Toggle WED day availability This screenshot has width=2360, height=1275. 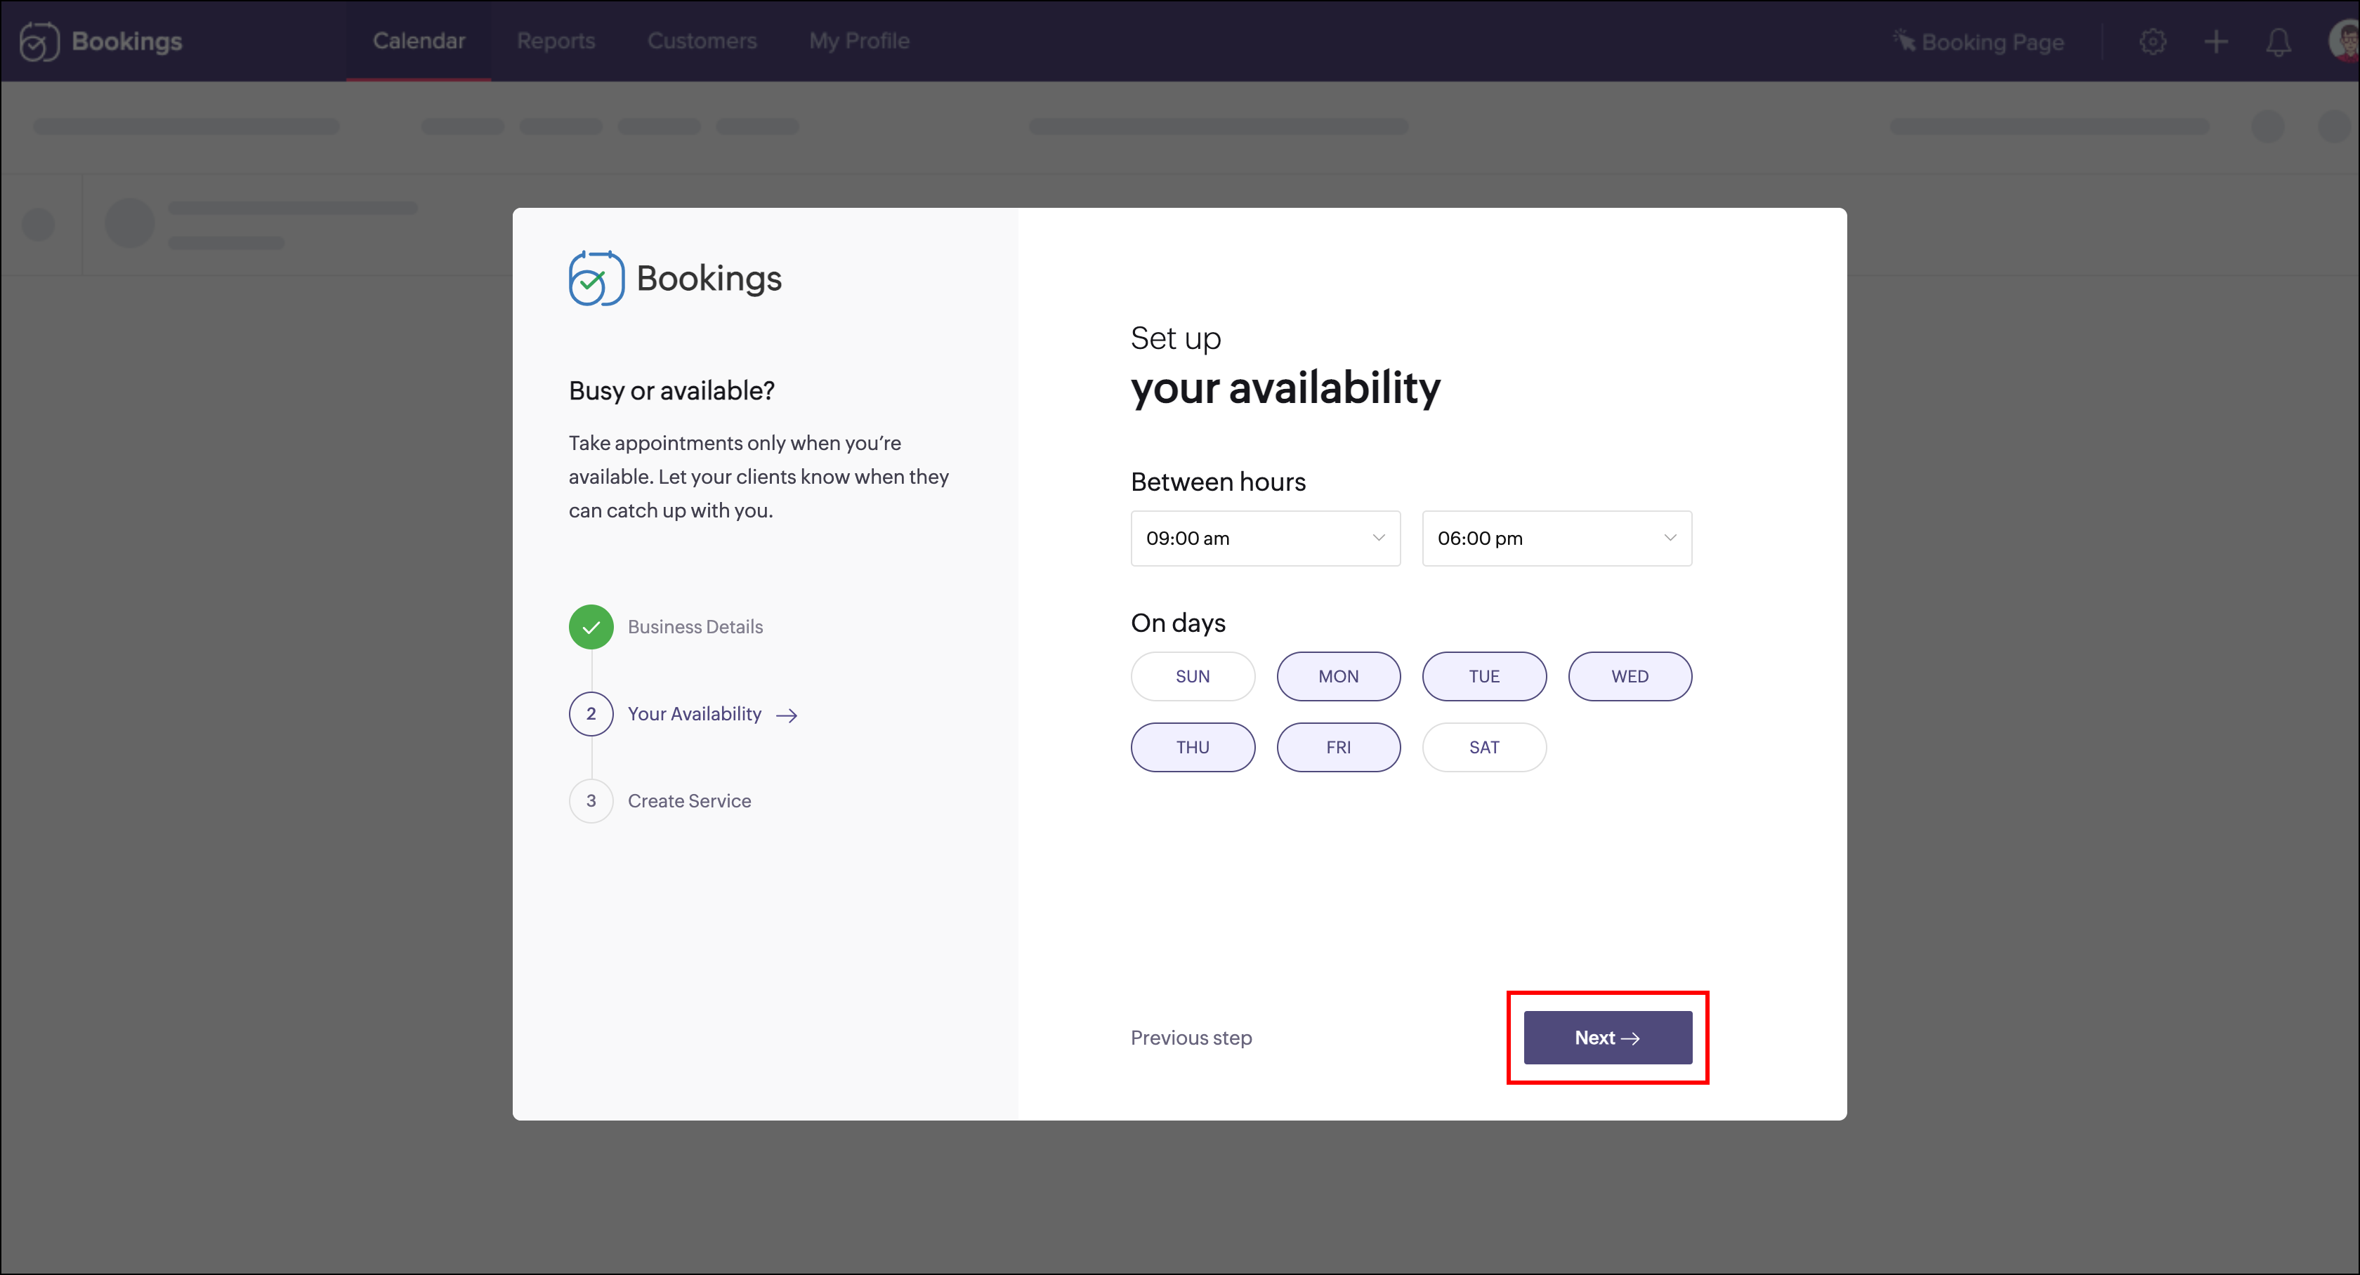click(x=1630, y=676)
